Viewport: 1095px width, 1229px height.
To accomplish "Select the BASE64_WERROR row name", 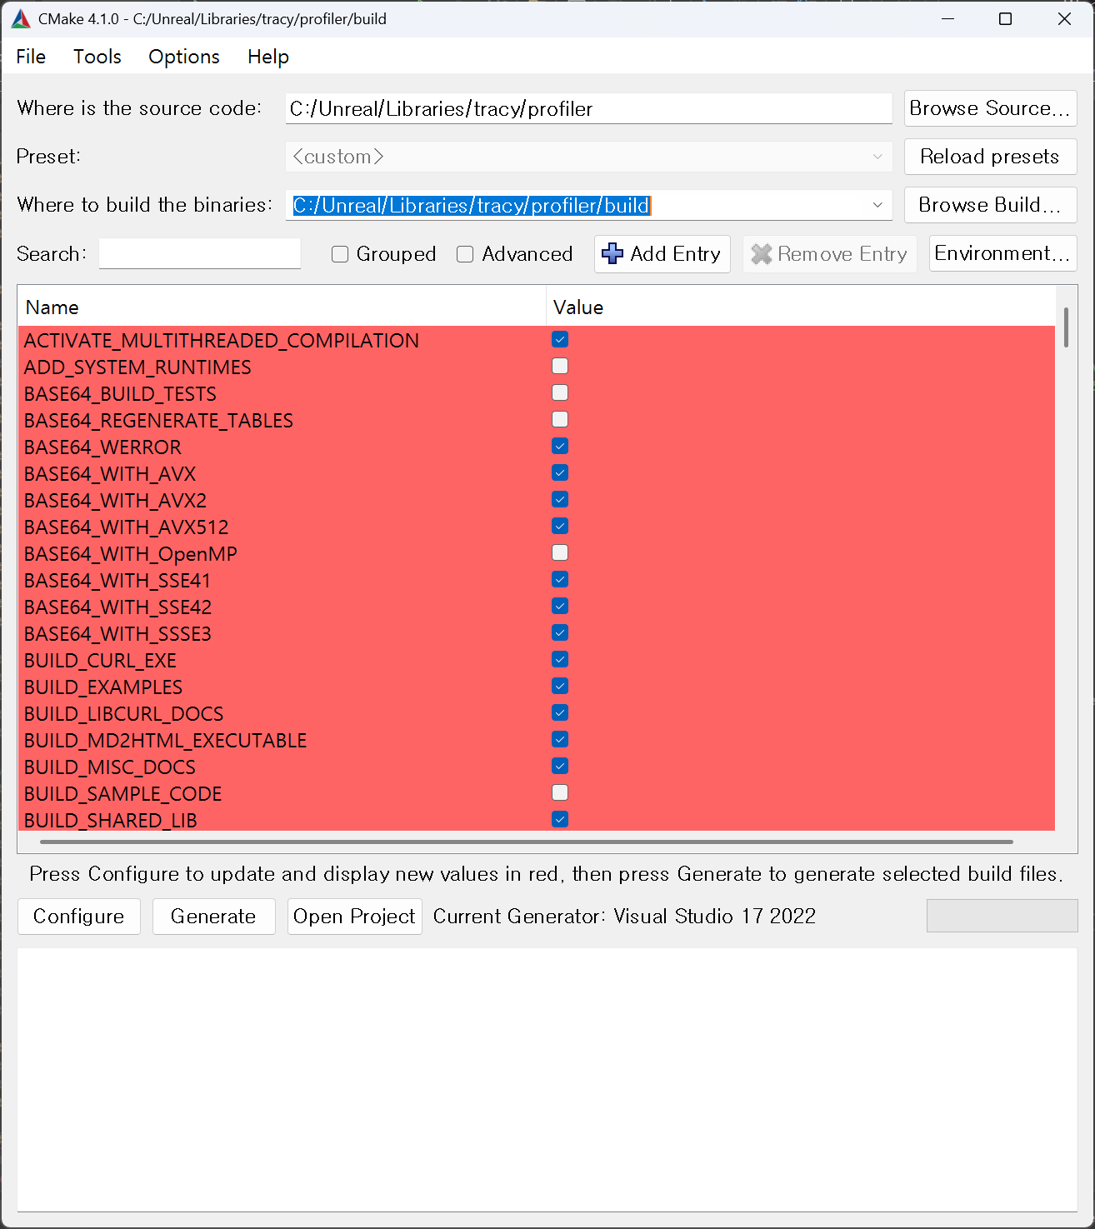I will coord(102,447).
